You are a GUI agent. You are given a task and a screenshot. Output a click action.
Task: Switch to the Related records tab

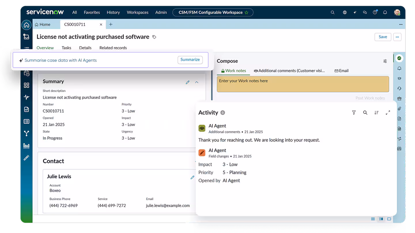[x=113, y=48]
